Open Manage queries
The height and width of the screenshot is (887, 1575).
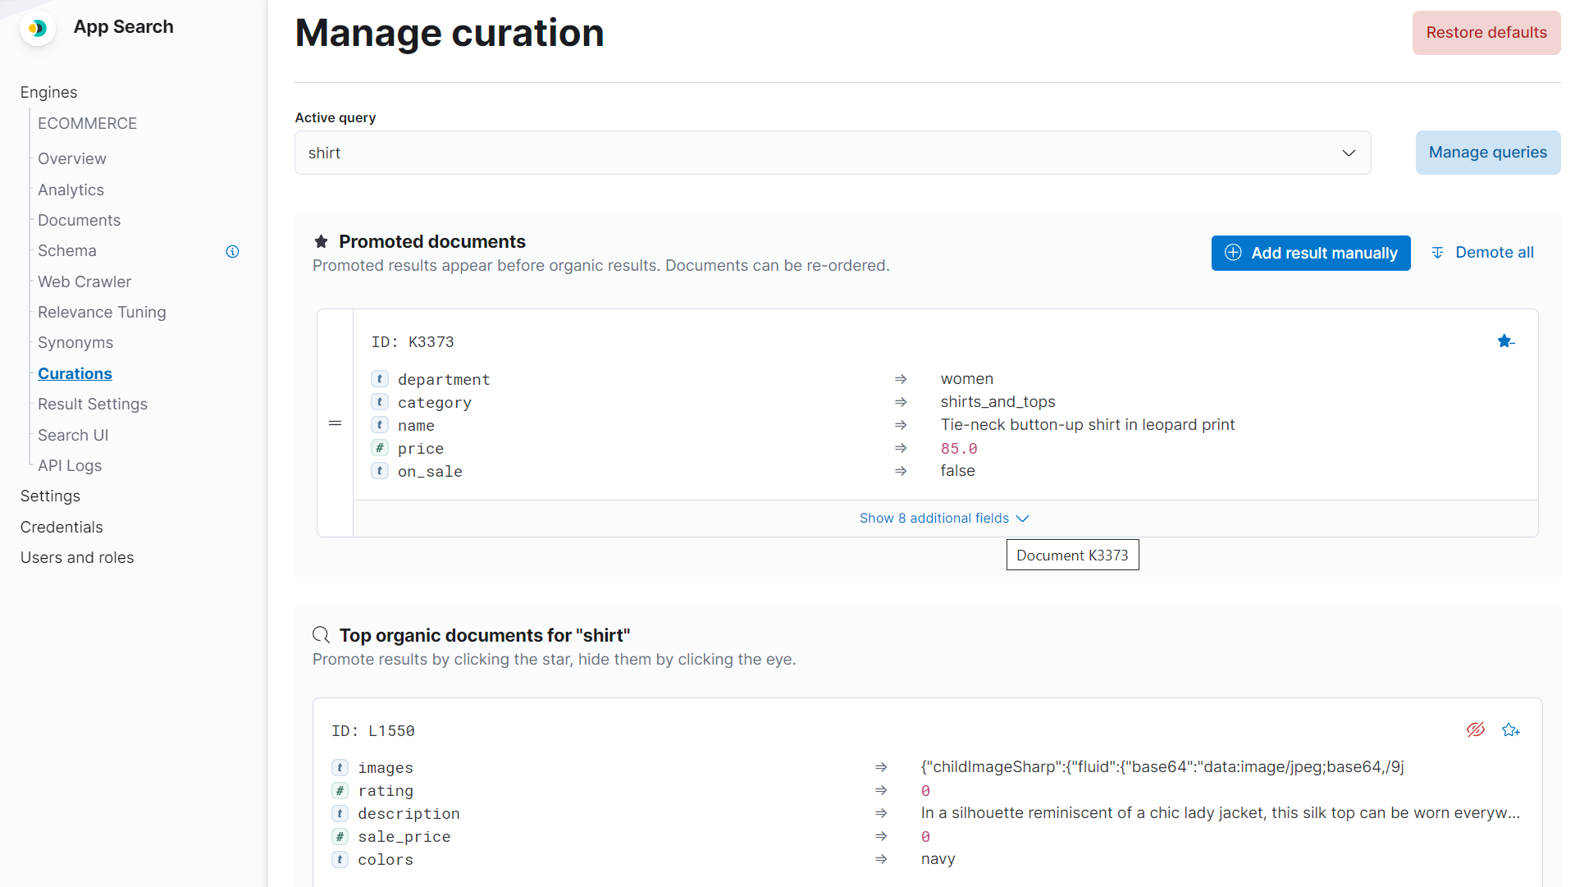1487,153
